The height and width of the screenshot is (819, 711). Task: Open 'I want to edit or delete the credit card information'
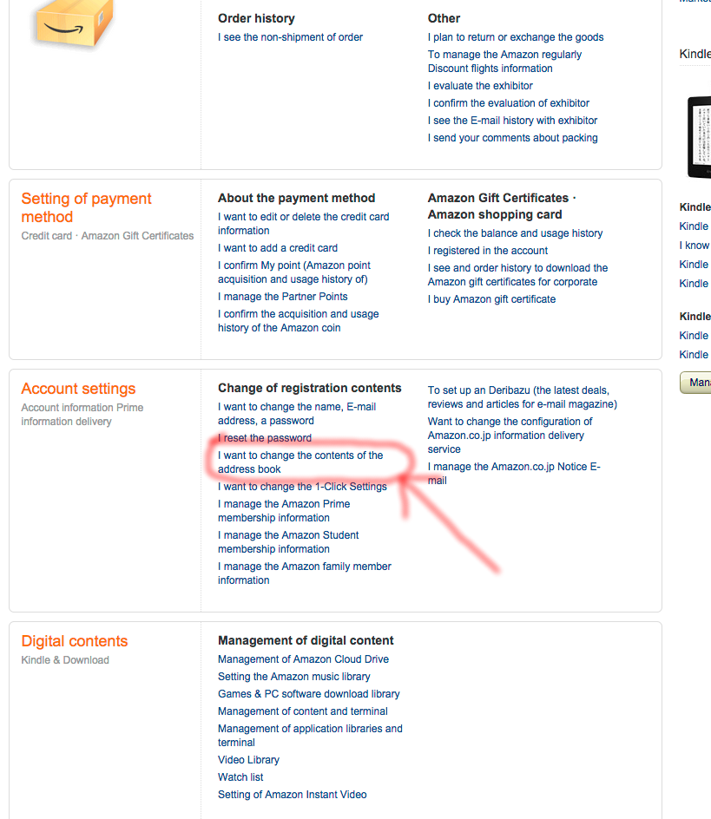303,224
